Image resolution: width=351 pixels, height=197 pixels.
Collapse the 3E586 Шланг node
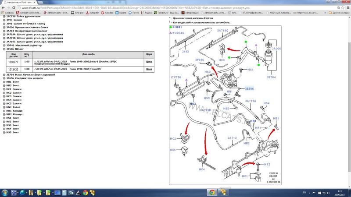(4, 49)
